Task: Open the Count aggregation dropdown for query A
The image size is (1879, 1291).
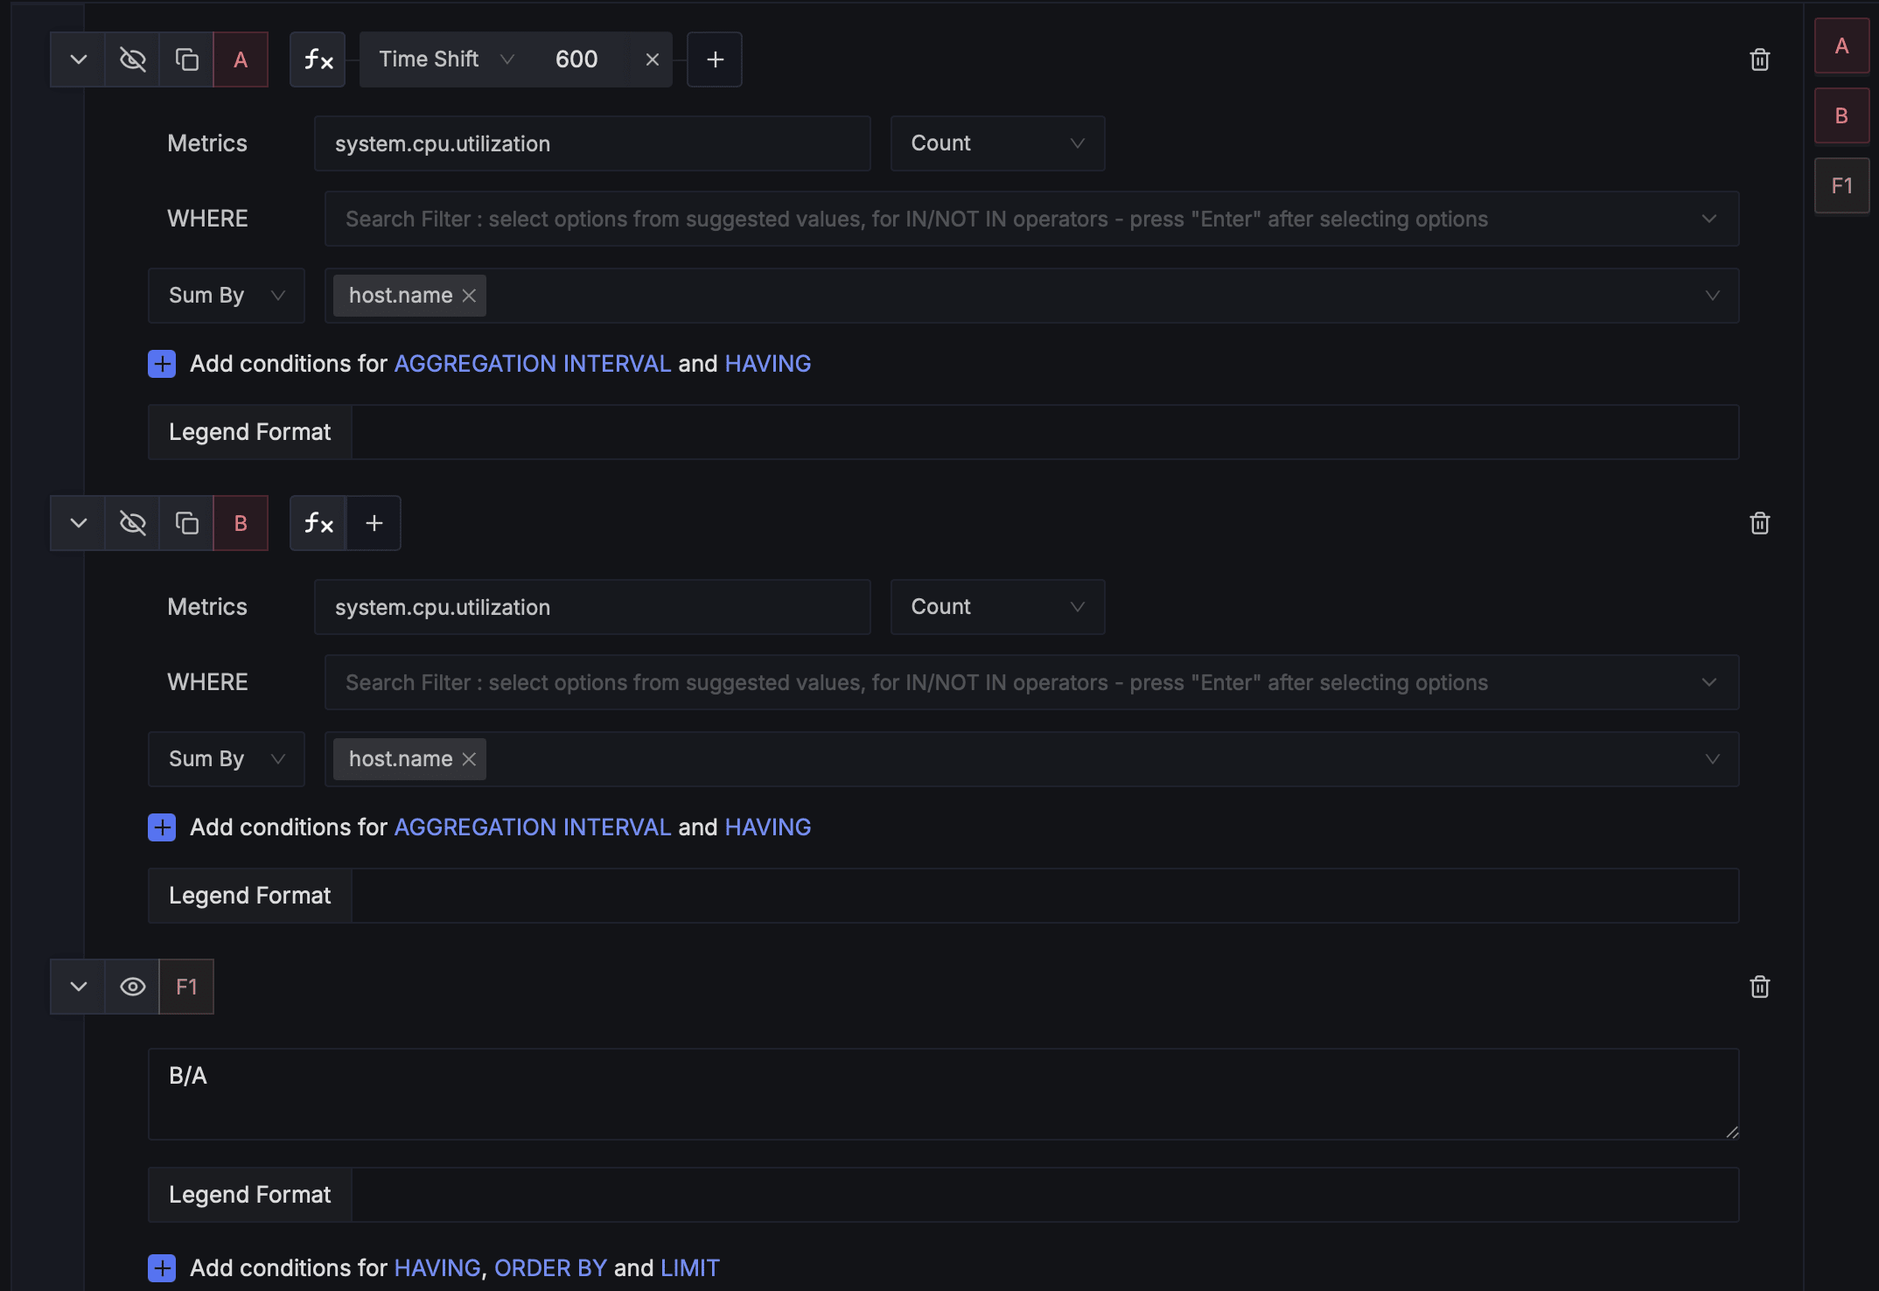Action: [997, 143]
